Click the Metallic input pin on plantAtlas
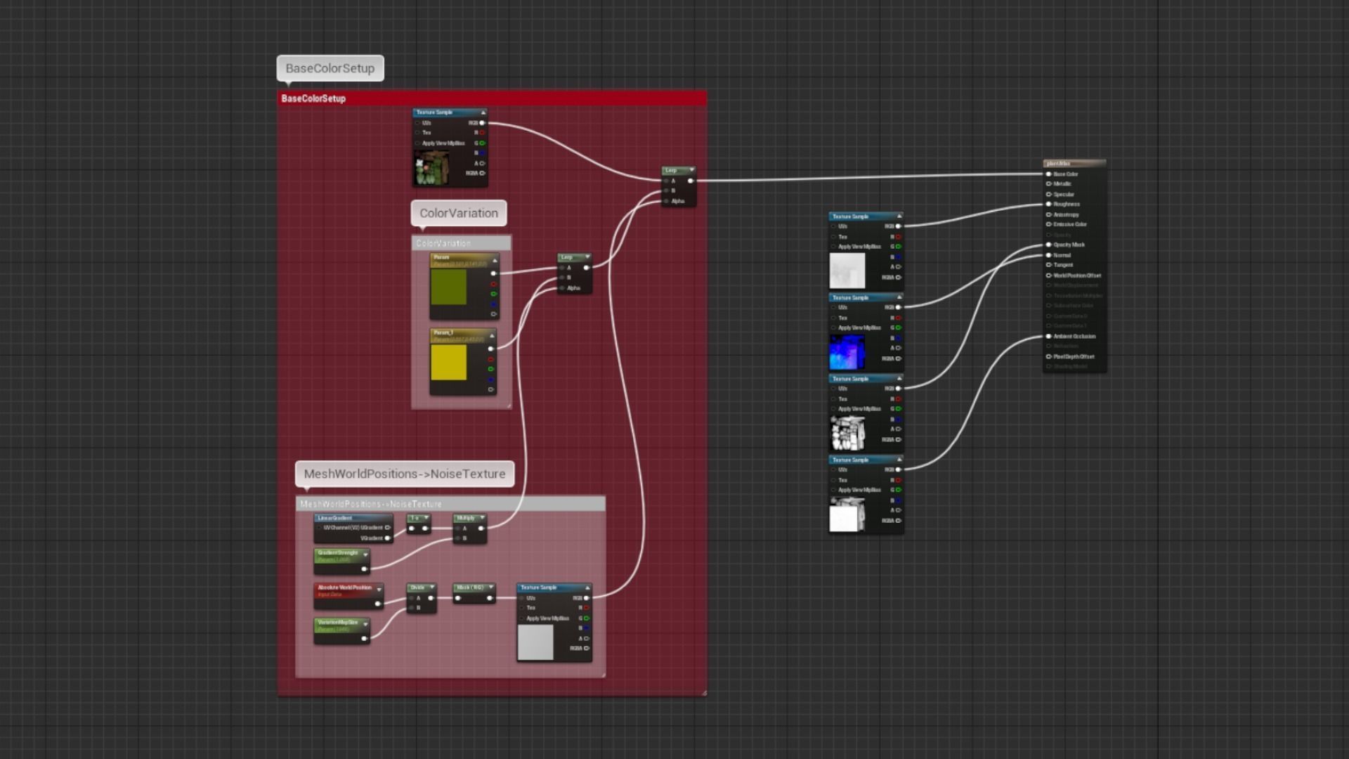1349x759 pixels. click(1048, 184)
